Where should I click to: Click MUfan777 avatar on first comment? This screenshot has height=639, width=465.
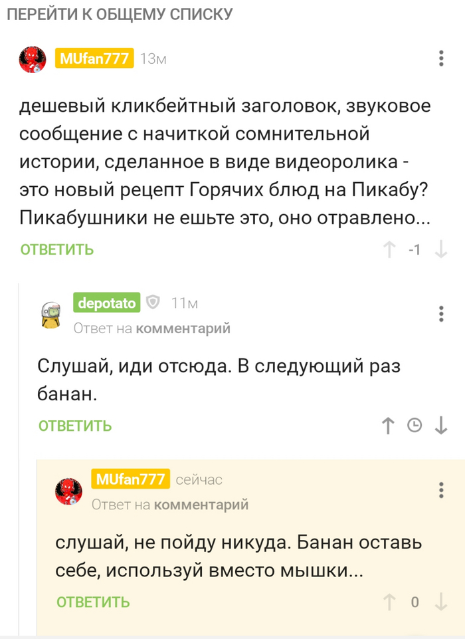click(x=33, y=60)
